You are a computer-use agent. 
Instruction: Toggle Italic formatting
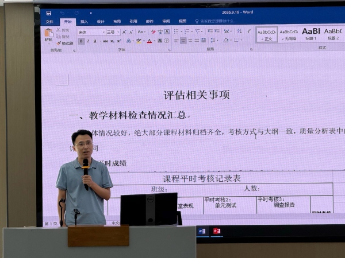point(88,41)
